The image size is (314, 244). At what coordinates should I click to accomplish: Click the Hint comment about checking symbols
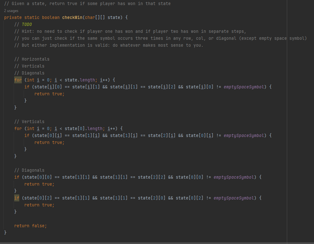pos(126,31)
